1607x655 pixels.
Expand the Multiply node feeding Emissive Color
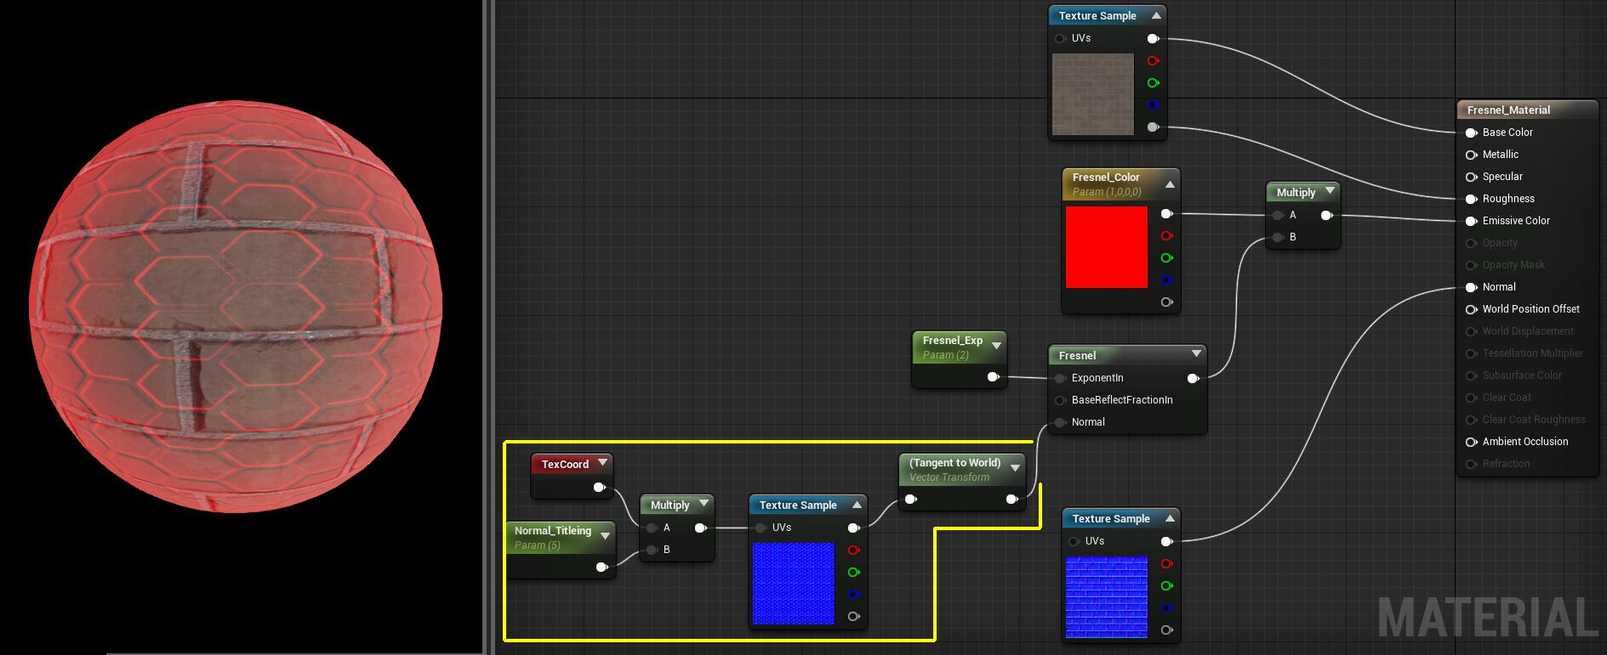1330,191
